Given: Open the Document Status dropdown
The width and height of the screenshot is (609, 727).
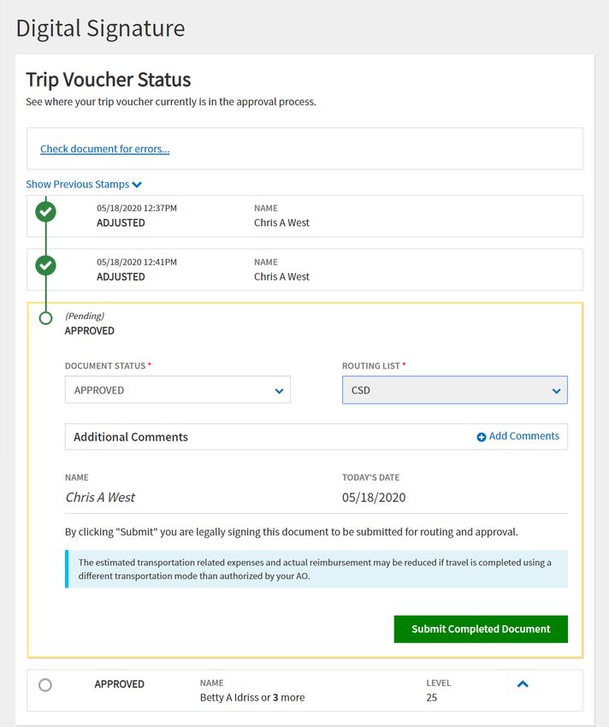Looking at the screenshot, I should click(x=178, y=390).
